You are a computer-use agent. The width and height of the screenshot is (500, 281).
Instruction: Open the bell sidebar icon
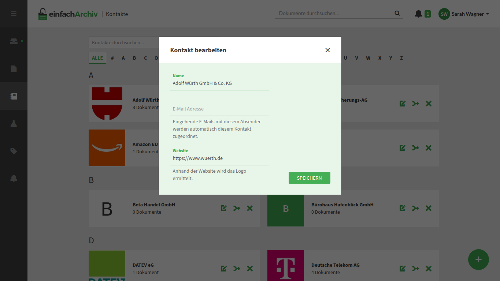pos(14,178)
